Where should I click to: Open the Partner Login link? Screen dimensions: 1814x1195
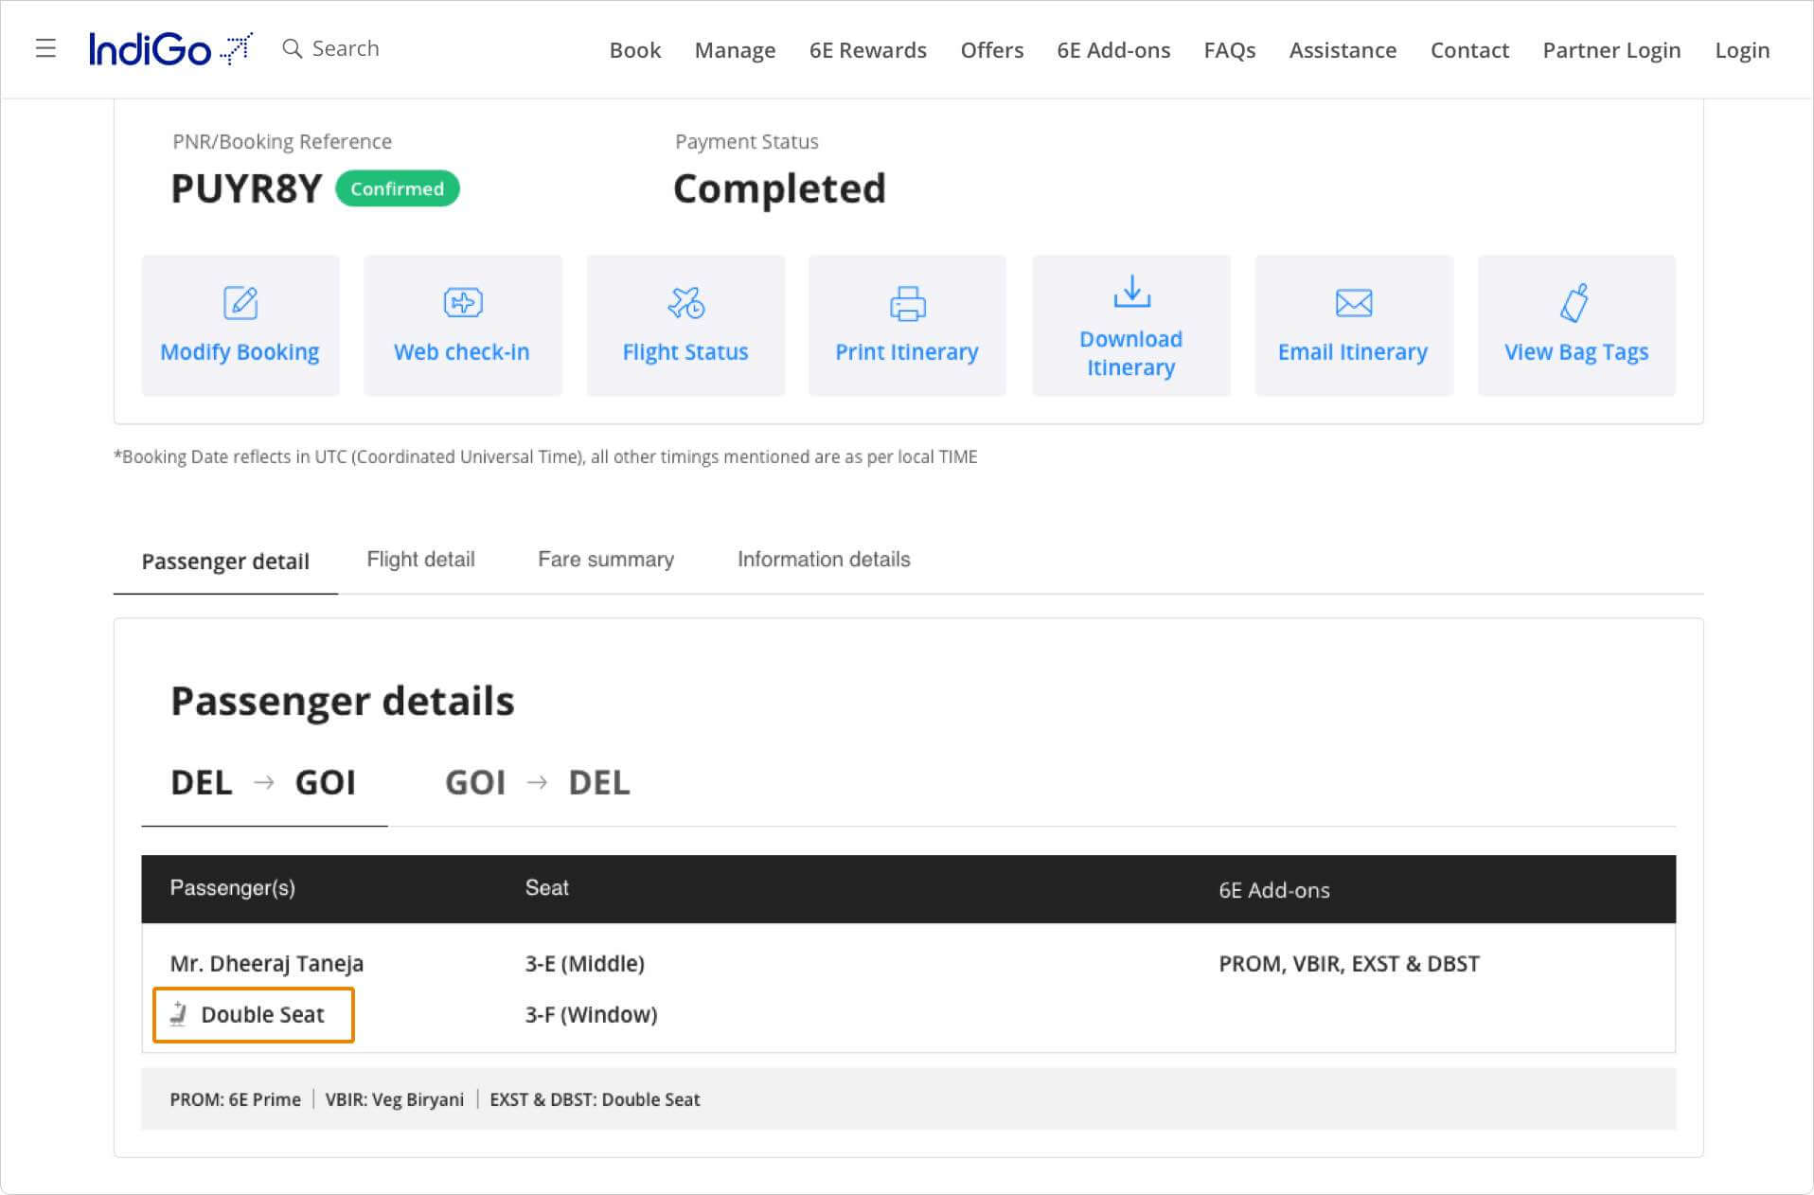point(1611,50)
